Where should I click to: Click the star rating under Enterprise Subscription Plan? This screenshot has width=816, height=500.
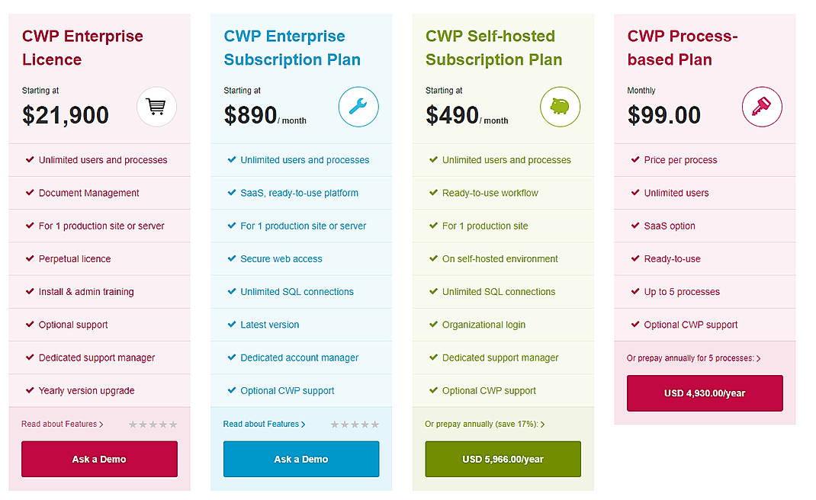pos(354,423)
